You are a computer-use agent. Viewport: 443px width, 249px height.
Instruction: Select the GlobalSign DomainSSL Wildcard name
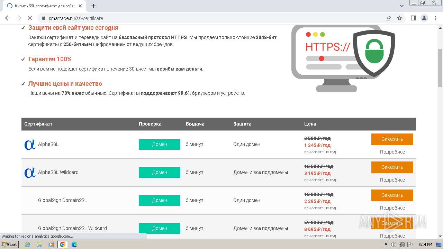pyautogui.click(x=72, y=228)
